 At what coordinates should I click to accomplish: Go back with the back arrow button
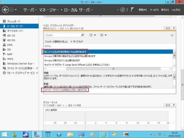click(x=5, y=10)
